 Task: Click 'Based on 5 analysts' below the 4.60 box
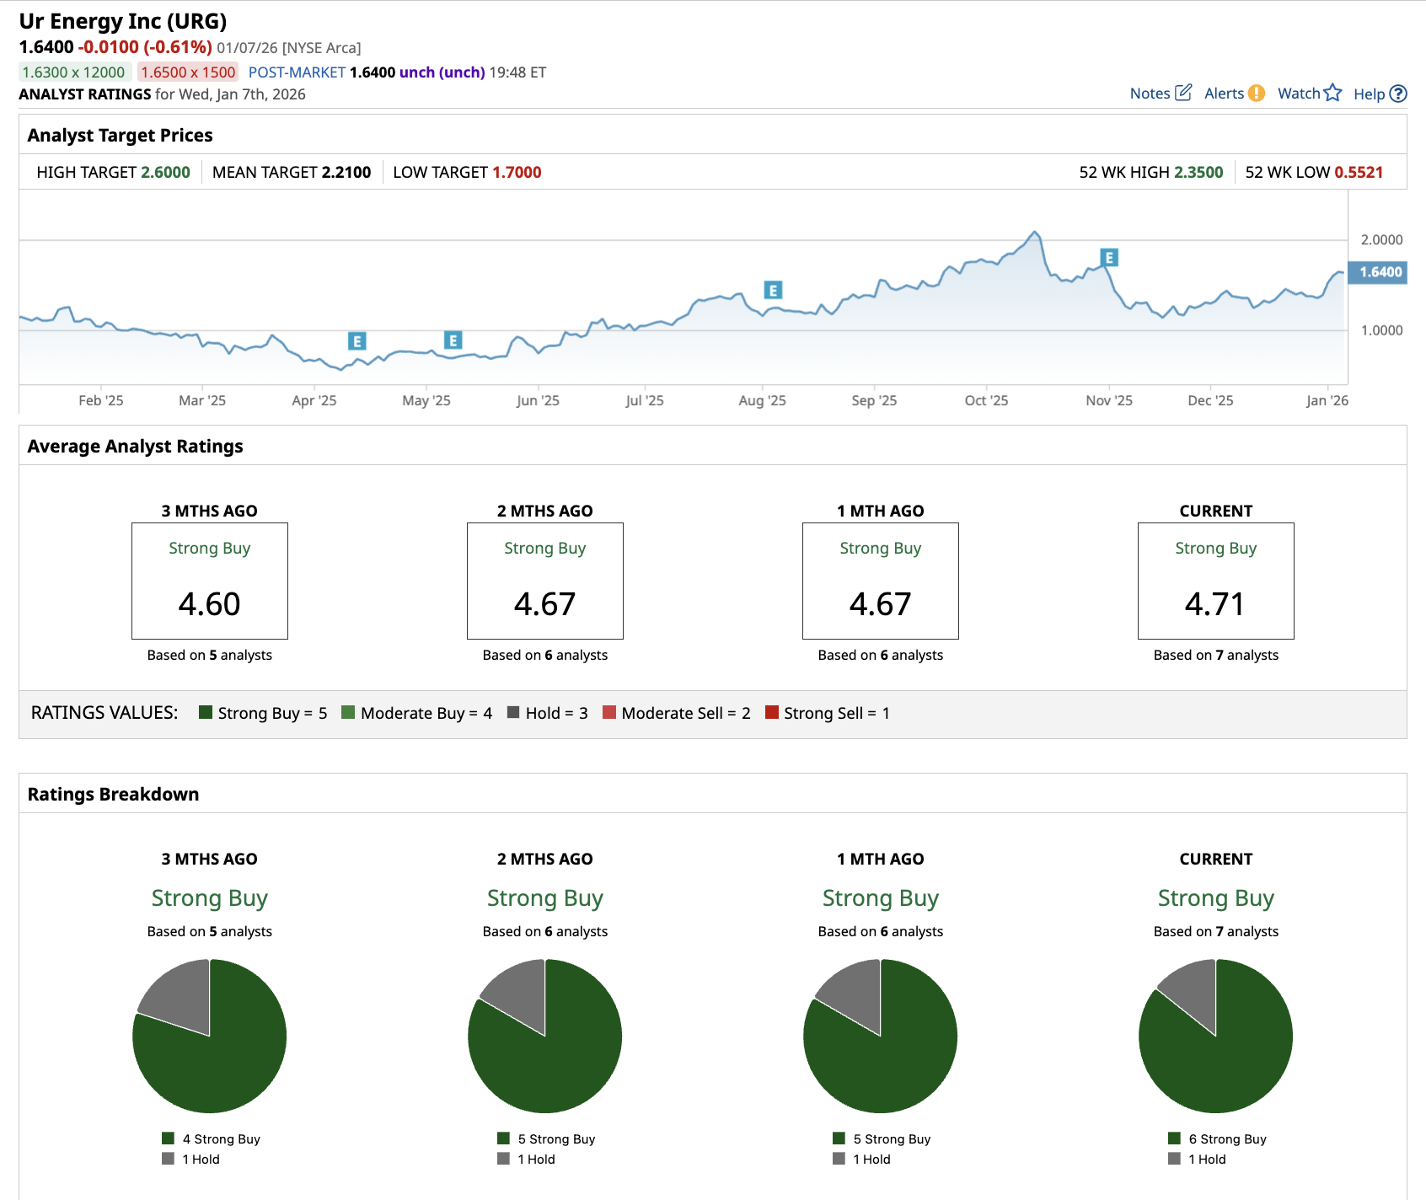pyautogui.click(x=210, y=655)
